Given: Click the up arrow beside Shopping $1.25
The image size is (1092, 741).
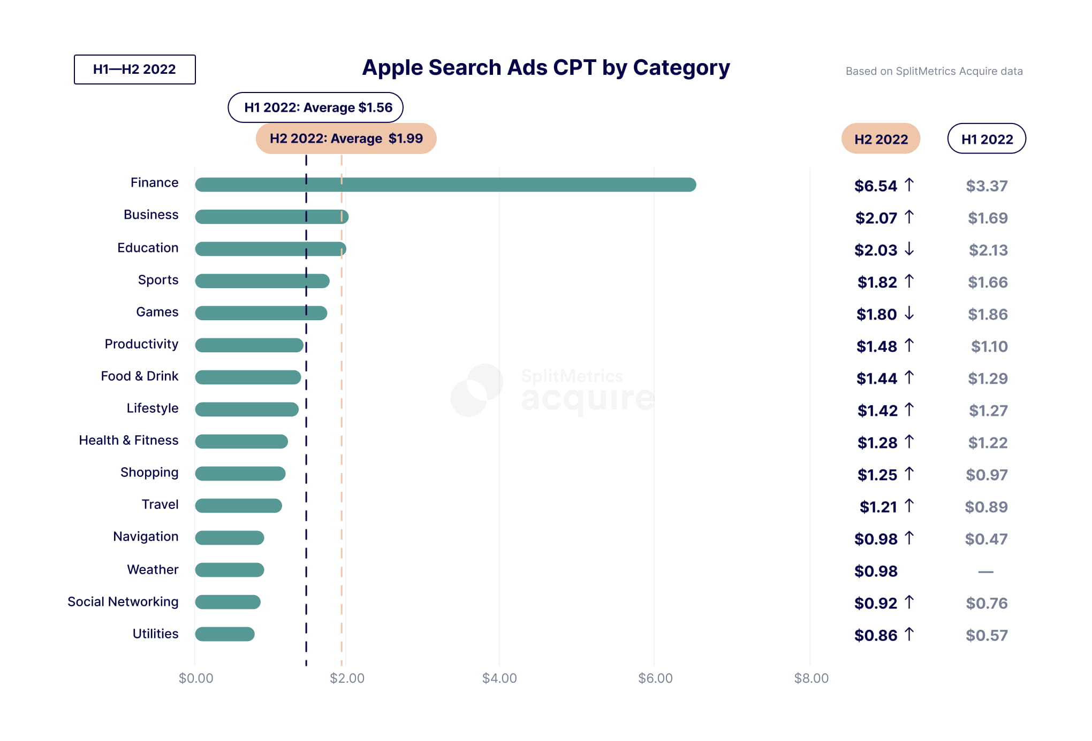Looking at the screenshot, I should [909, 474].
